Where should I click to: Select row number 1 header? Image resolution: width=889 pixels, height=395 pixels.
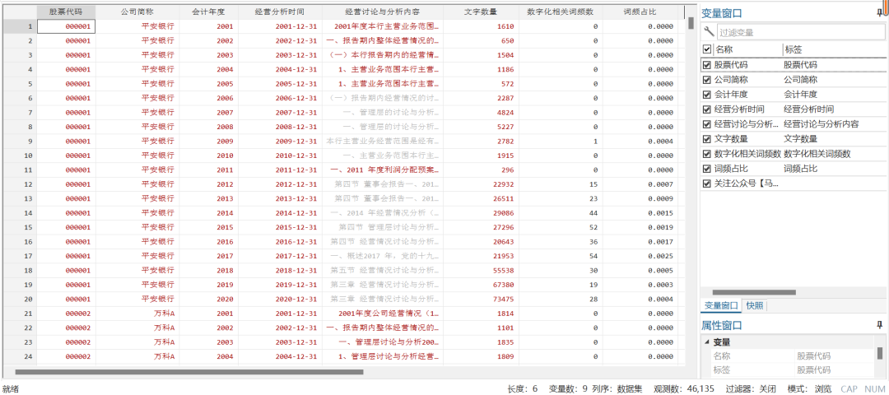[19, 26]
